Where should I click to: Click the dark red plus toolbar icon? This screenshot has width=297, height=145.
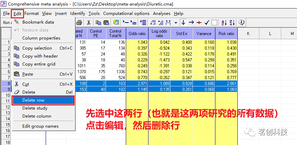click(199, 23)
